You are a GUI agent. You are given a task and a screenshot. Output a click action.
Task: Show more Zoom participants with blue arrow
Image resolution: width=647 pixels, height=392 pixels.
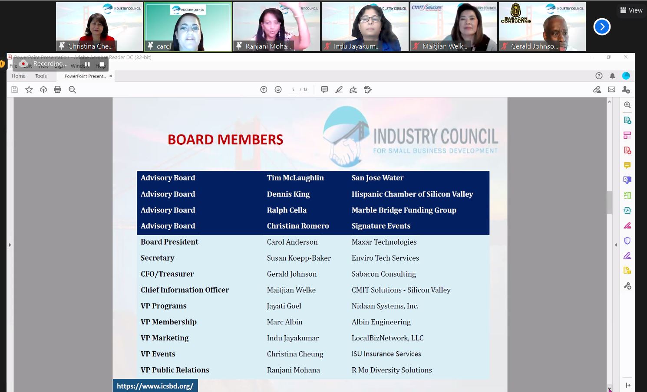602,27
